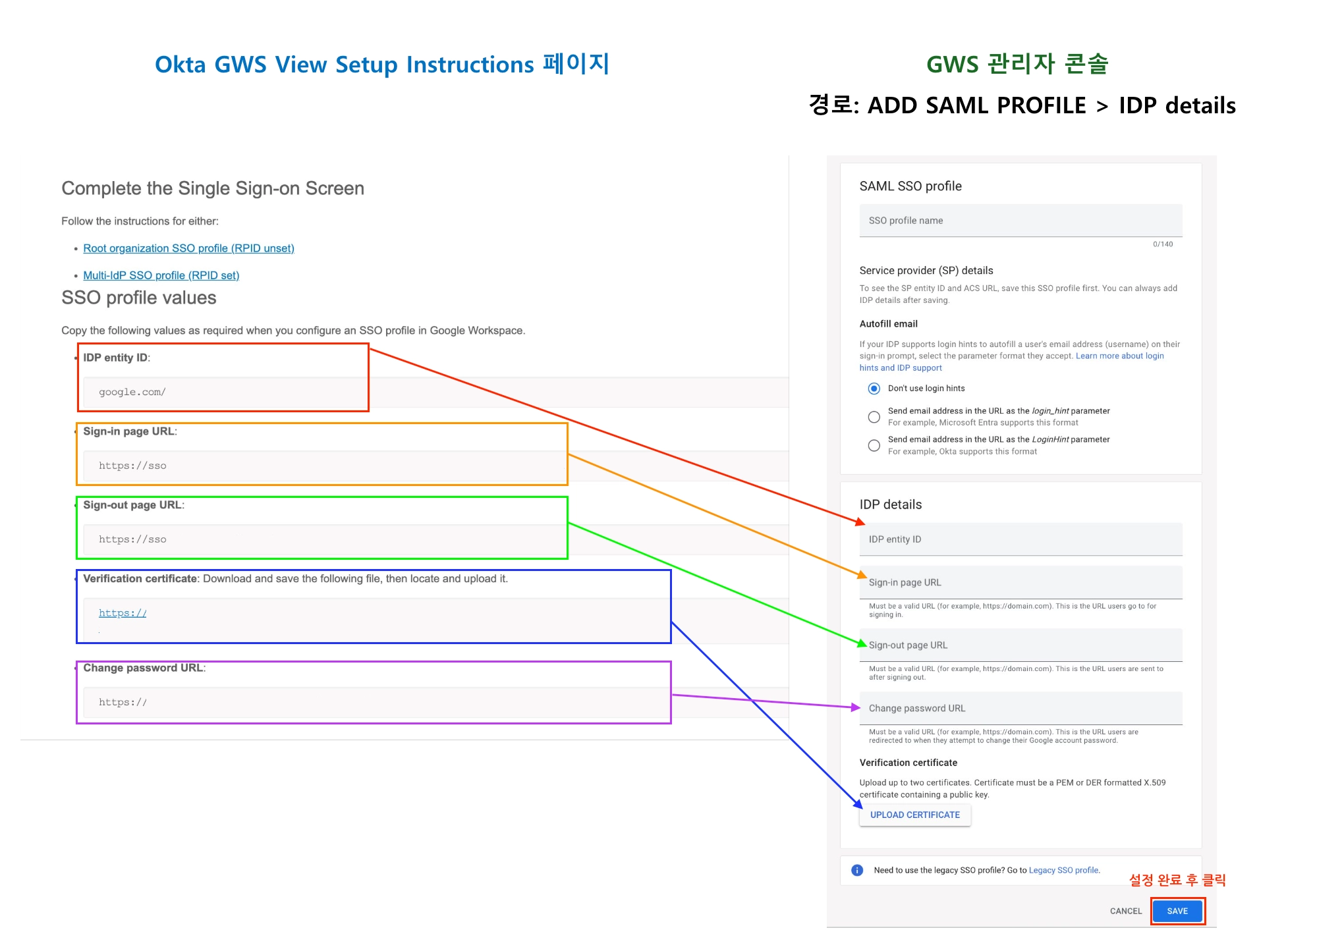The height and width of the screenshot is (951, 1340).
Task: Focus the SSO profile name field
Action: click(1020, 221)
